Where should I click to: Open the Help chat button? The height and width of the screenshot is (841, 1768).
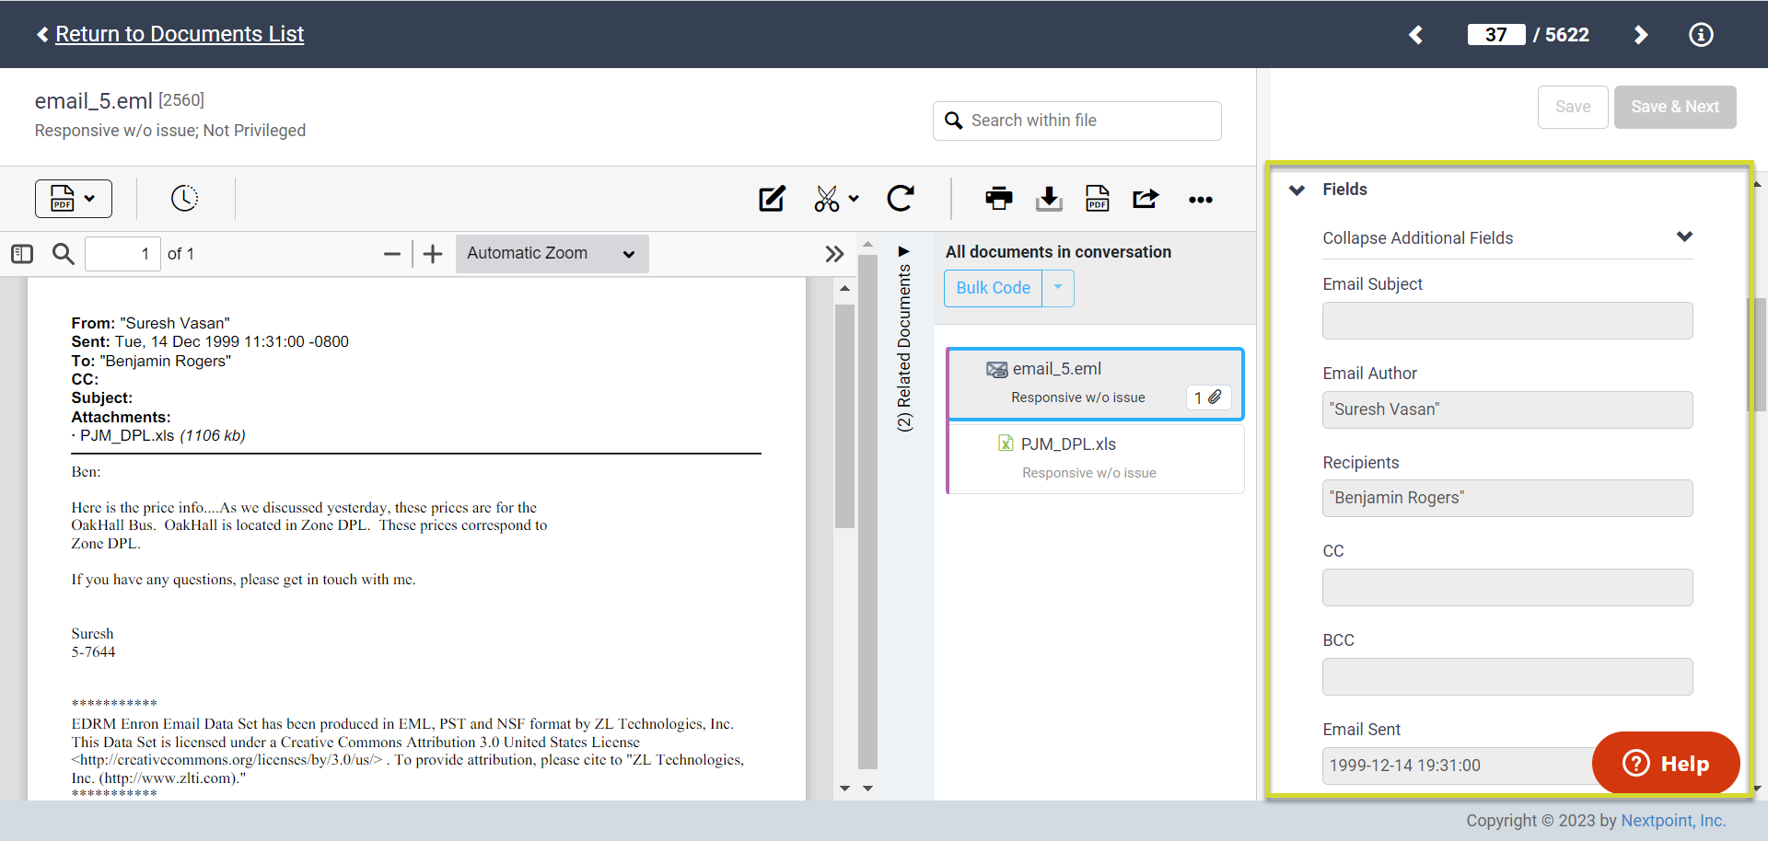coord(1666,763)
